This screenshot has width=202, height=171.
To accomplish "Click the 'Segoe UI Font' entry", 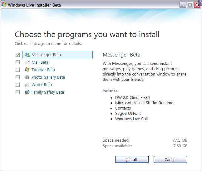I will pyautogui.click(x=128, y=114).
